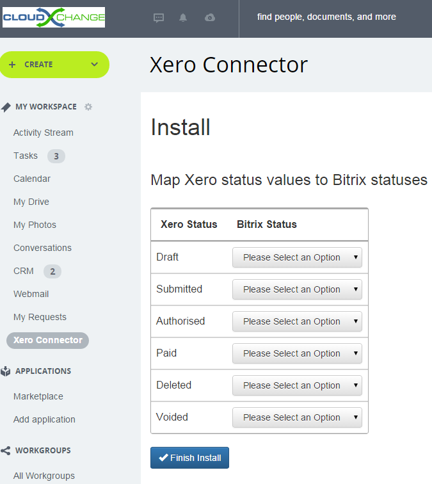Click Add application link

click(44, 420)
